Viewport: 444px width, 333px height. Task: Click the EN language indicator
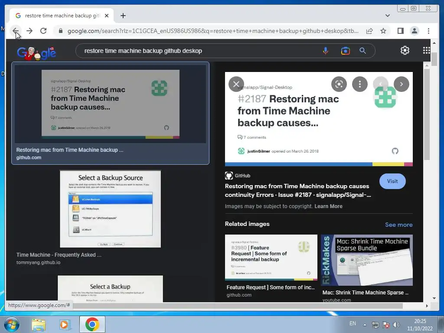353,323
